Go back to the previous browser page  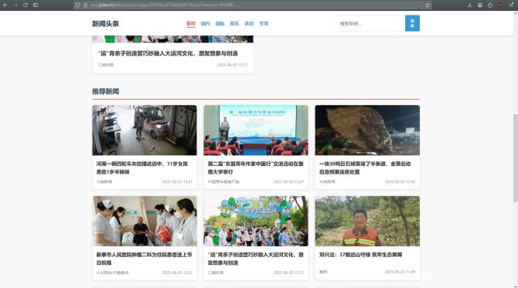(x=5, y=5)
